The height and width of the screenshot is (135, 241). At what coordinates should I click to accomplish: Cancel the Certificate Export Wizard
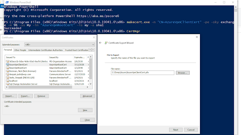point(191,130)
